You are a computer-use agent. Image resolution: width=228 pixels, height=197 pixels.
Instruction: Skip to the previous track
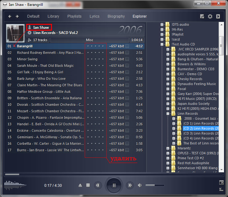click(98, 185)
